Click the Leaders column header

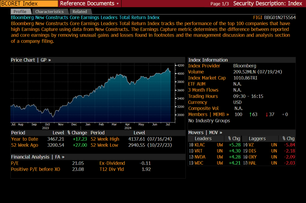(203, 138)
